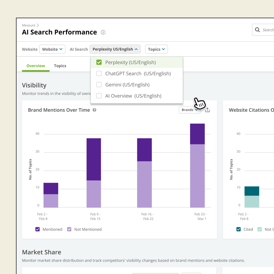The image size is (274, 274).
Task: Click inside the Search input field
Action: tap(268, 29)
